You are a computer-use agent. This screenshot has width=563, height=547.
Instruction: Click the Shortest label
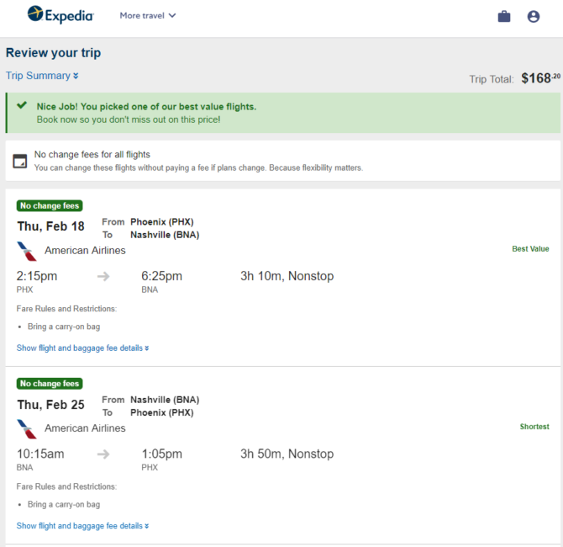tap(534, 427)
